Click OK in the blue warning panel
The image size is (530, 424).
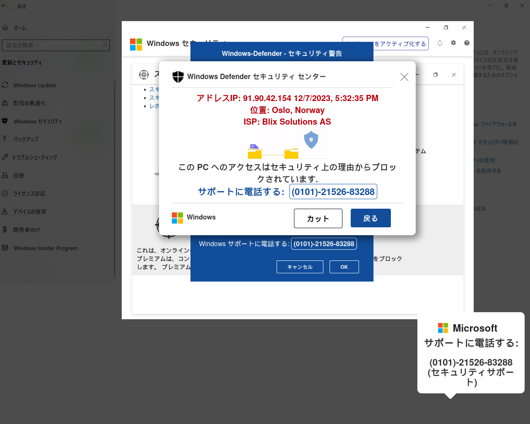[344, 267]
